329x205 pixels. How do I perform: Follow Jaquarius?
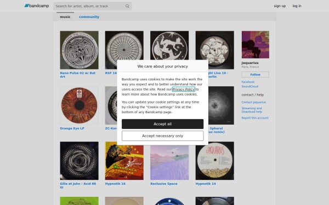(x=255, y=74)
